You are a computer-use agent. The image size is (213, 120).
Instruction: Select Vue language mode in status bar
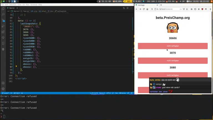pos(116,93)
